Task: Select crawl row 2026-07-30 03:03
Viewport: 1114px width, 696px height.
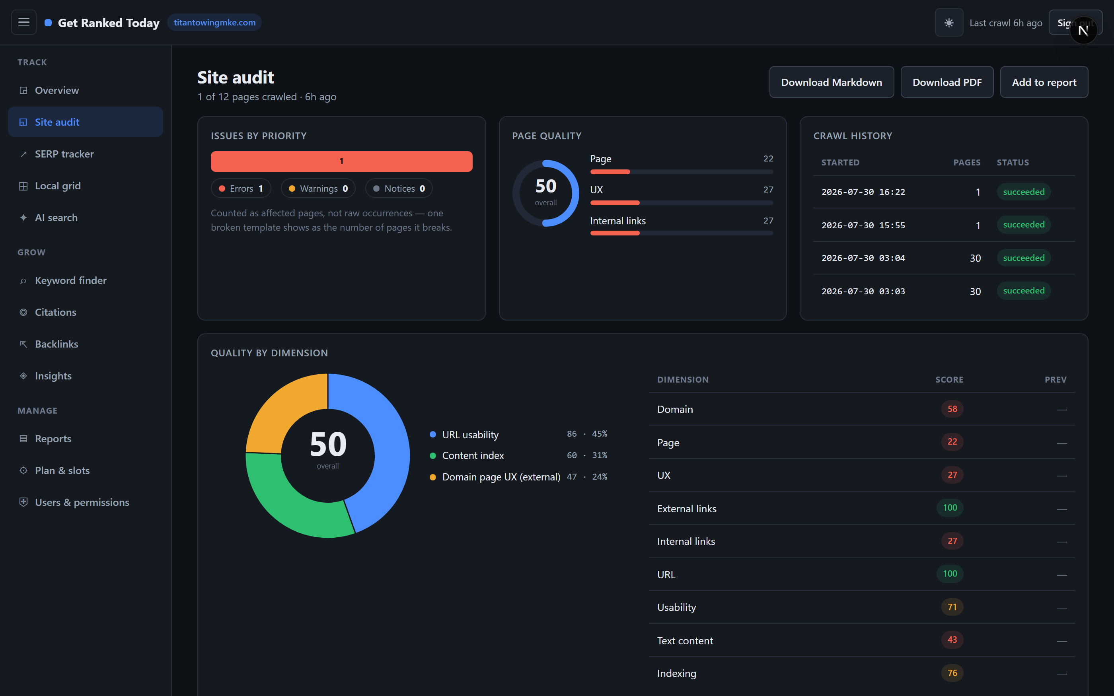Action: coord(944,291)
